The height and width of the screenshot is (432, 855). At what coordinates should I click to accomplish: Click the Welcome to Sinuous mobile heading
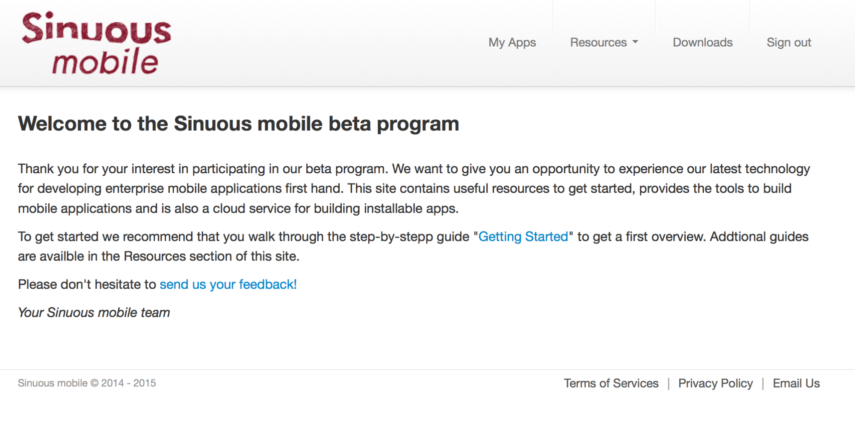[x=238, y=124]
